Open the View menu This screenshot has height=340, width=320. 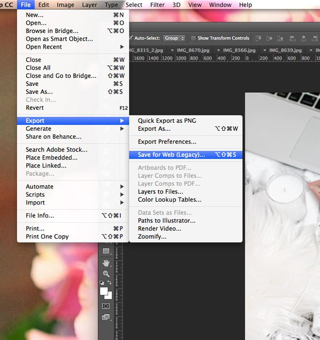coord(195,4)
